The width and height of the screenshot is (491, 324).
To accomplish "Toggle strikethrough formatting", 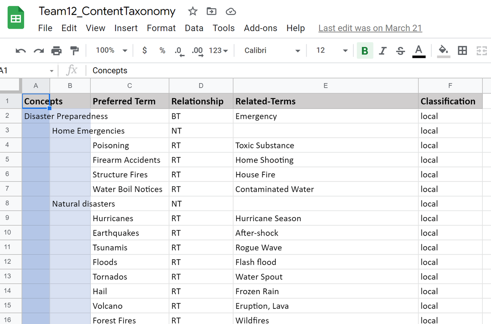I will coord(401,50).
